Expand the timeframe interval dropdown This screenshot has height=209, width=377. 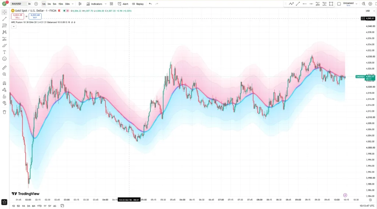click(73, 4)
